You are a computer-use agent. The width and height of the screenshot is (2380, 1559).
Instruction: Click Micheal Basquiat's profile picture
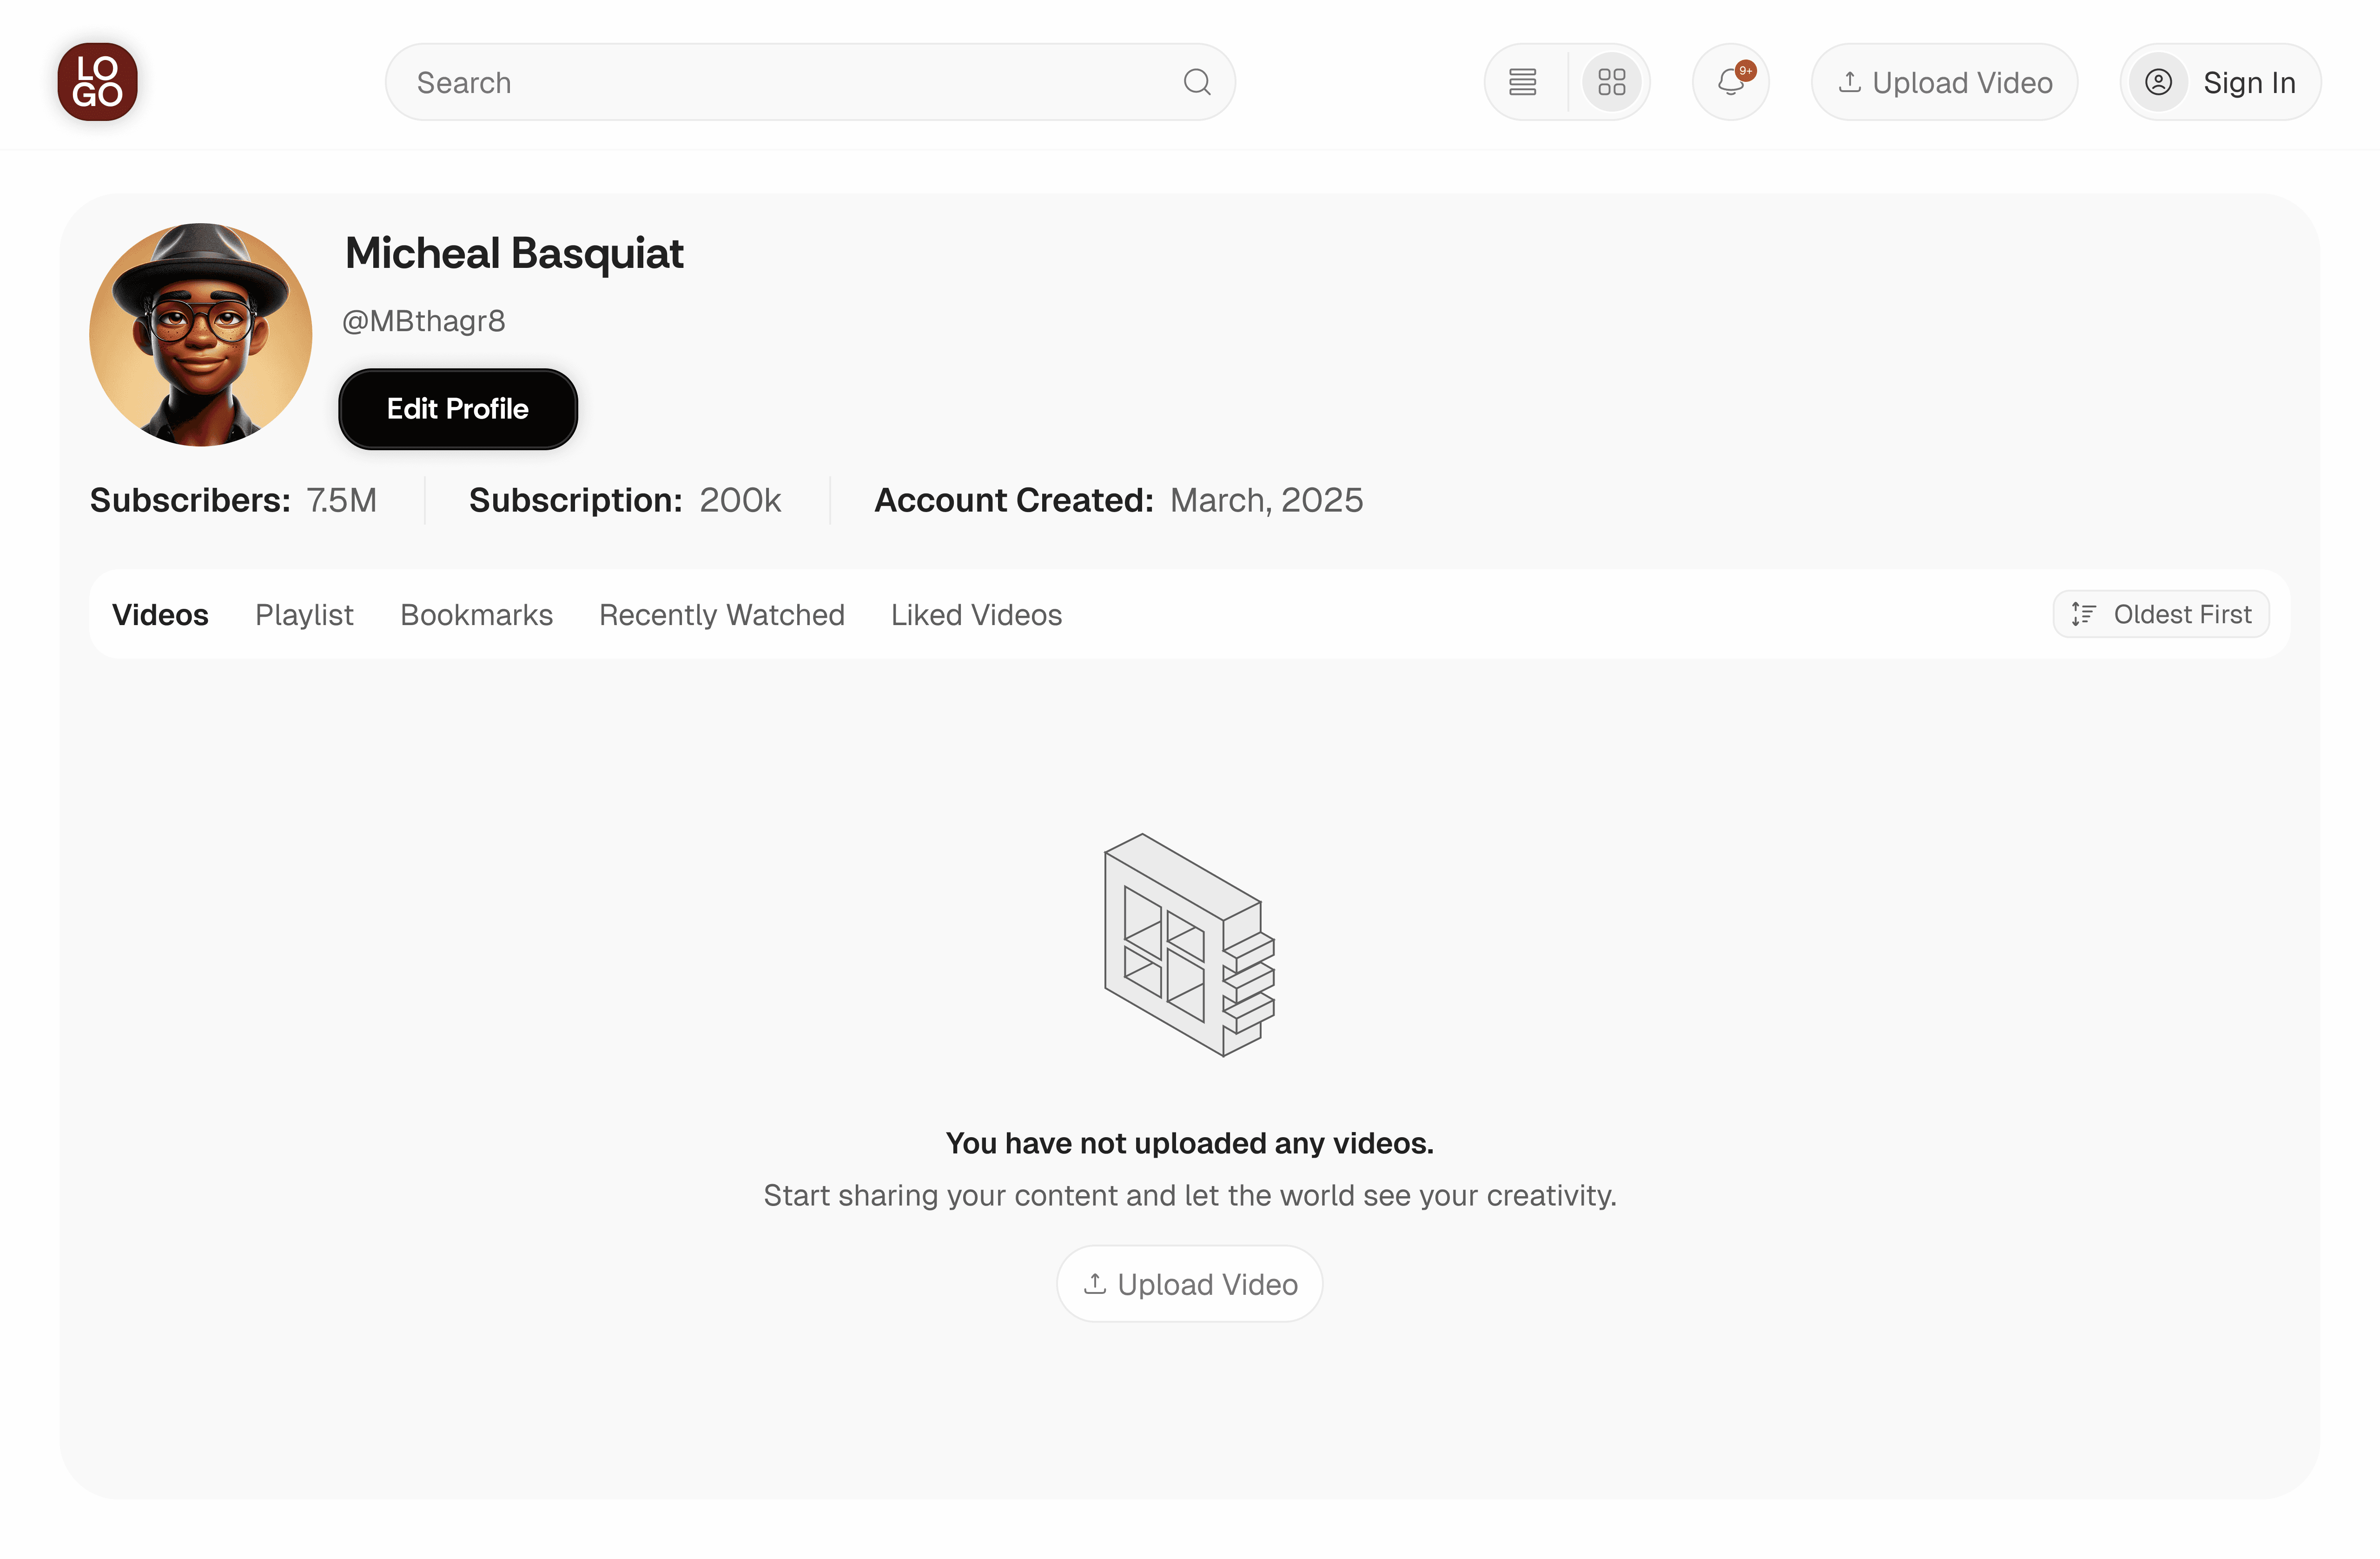pyautogui.click(x=201, y=334)
